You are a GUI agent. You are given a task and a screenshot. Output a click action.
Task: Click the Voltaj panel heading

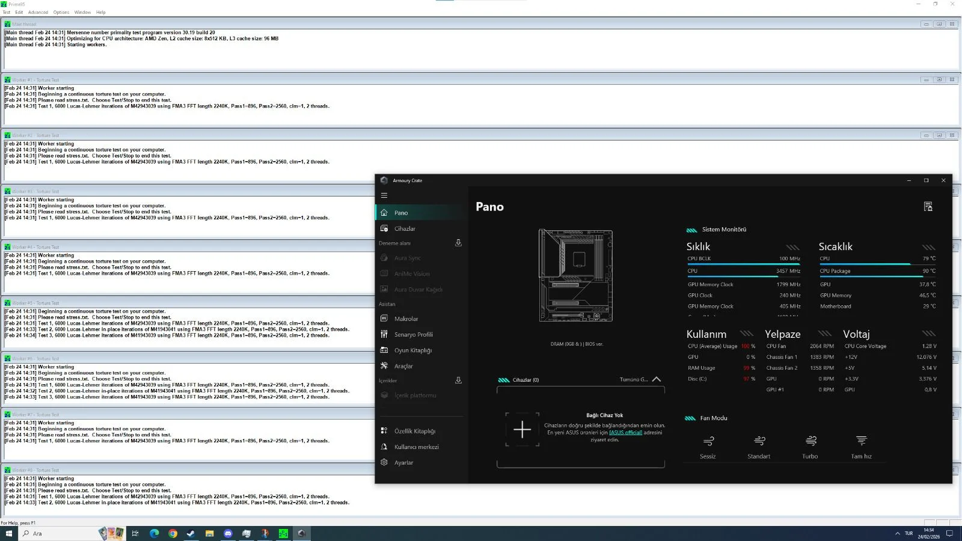856,334
